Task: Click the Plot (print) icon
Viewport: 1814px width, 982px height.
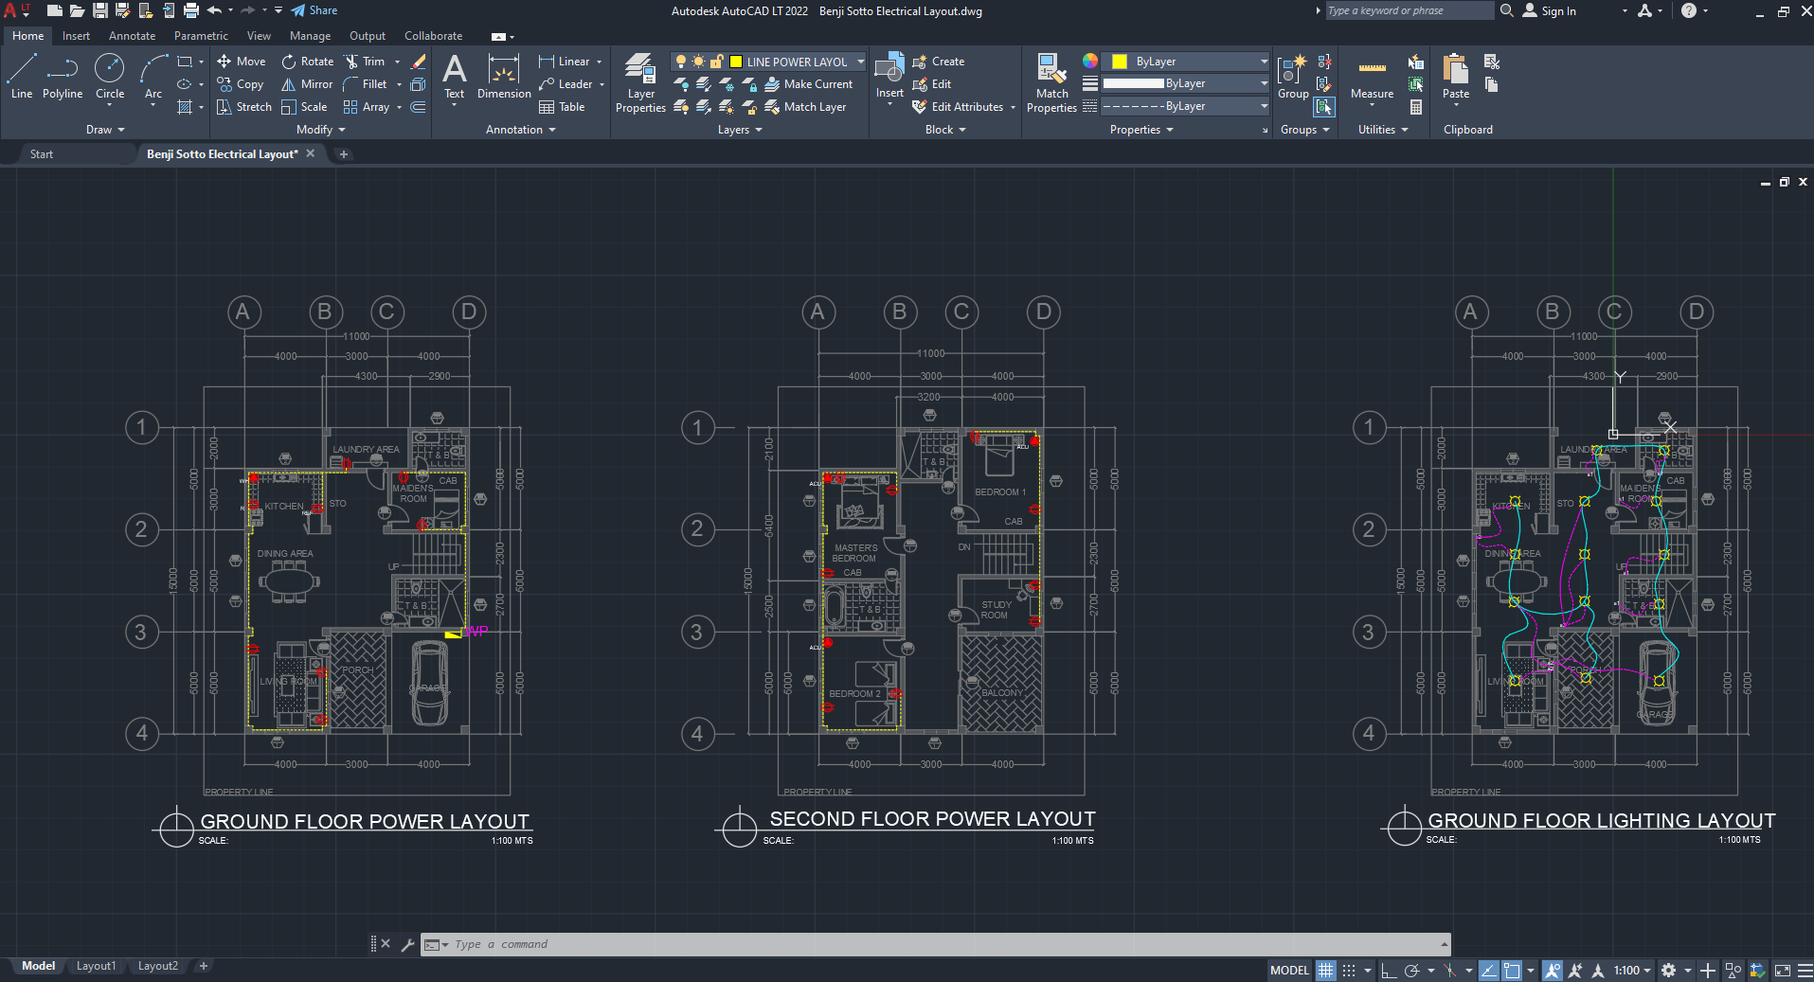Action: (x=190, y=10)
